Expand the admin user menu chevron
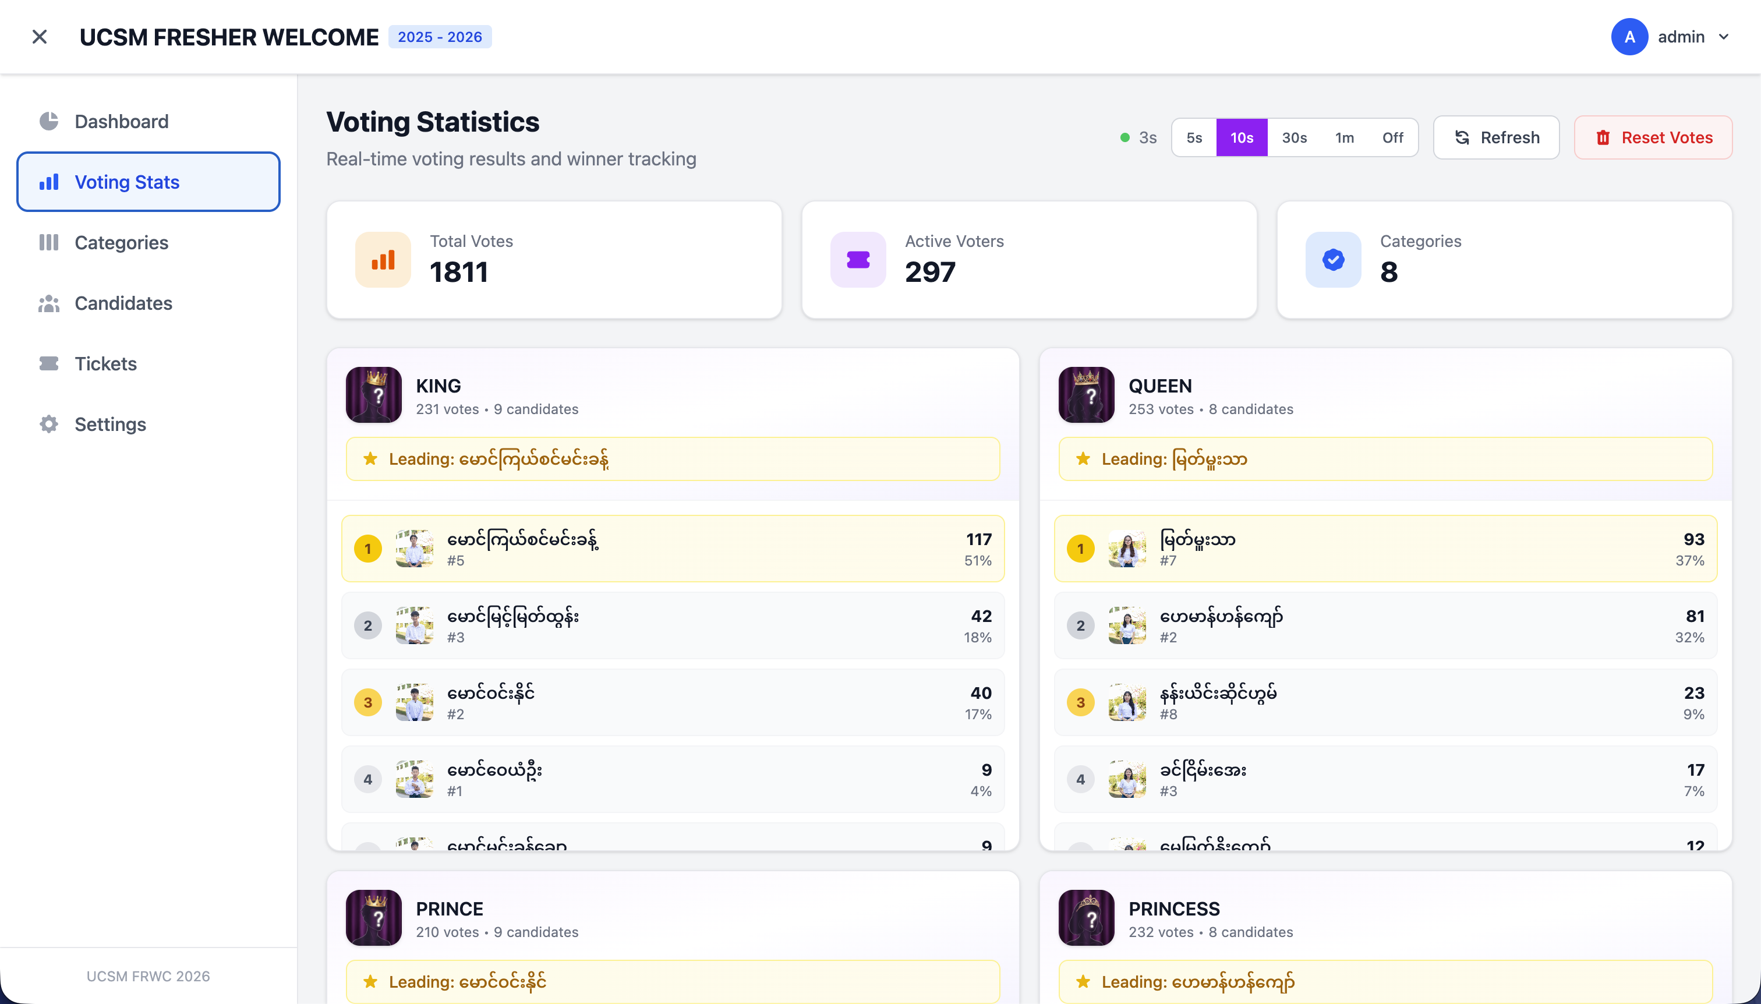The image size is (1761, 1004). pyautogui.click(x=1724, y=37)
